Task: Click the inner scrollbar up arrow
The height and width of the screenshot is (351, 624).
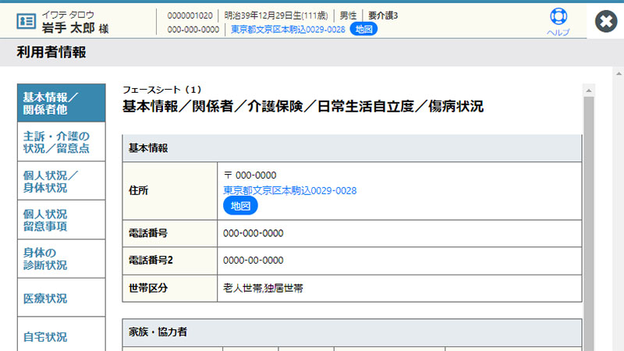Action: (x=589, y=90)
